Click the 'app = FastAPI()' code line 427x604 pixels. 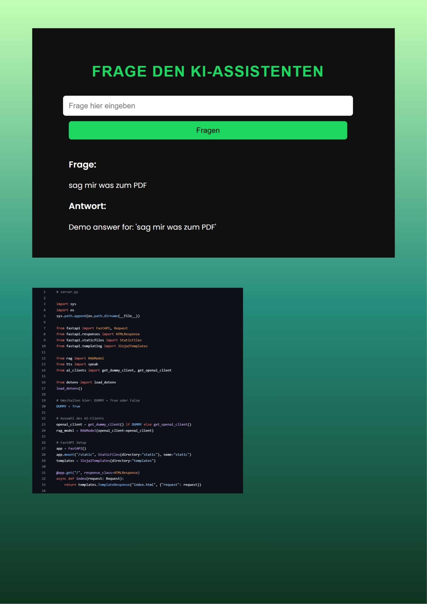point(71,448)
